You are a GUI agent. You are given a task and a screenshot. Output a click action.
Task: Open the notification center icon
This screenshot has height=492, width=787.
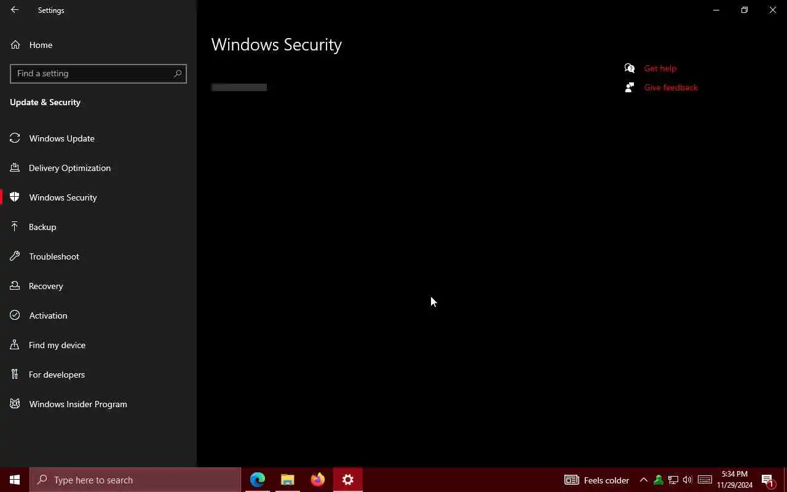click(x=767, y=480)
